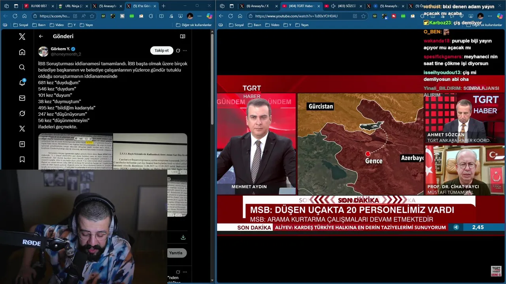Expand Video bookmarks folder in YouTube window

pos(272,25)
